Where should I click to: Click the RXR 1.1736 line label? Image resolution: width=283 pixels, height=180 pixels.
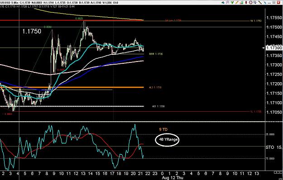156,54
